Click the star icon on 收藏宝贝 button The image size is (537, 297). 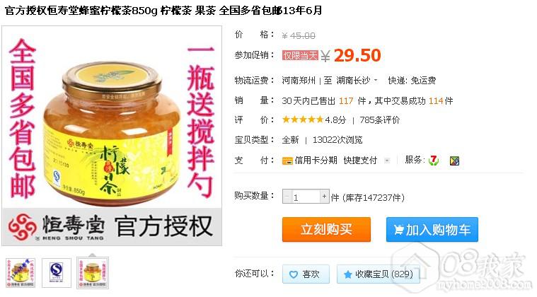tap(347, 274)
